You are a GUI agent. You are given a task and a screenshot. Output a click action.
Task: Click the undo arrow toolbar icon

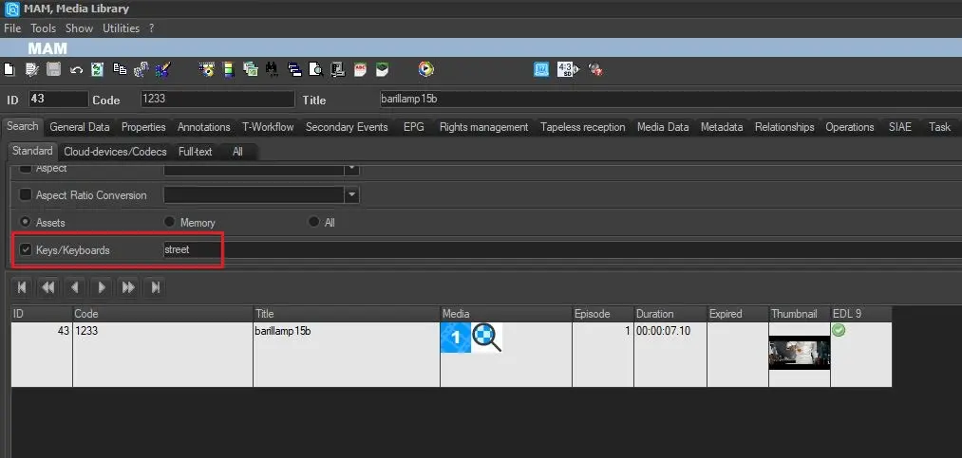[x=76, y=69]
